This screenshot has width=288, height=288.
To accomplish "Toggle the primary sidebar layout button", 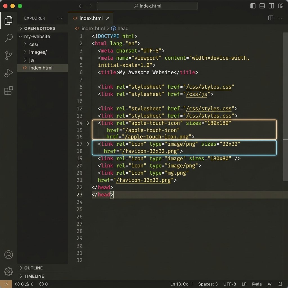I will pyautogui.click(x=253, y=6).
